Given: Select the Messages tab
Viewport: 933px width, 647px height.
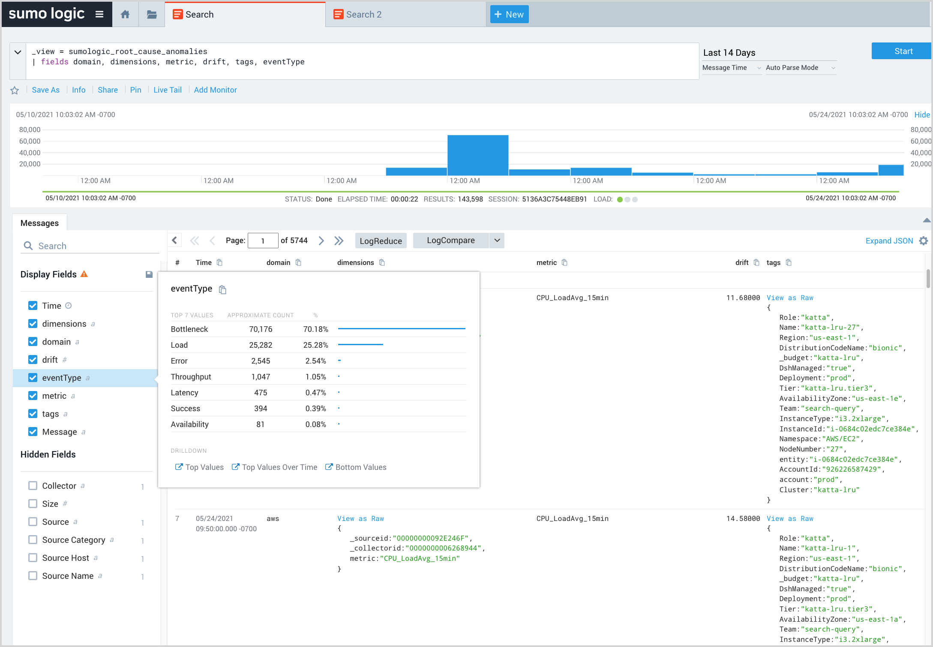Looking at the screenshot, I should point(39,223).
